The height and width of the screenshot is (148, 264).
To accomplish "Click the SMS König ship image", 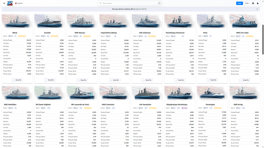I will click(x=245, y=93).
